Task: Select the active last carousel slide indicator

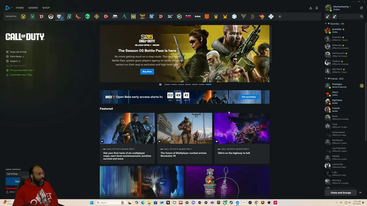Action: point(208,84)
